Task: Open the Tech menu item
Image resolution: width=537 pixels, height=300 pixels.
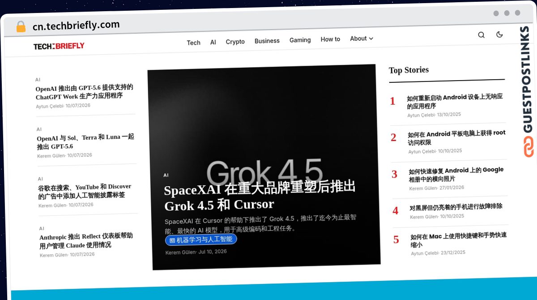Action: click(193, 43)
